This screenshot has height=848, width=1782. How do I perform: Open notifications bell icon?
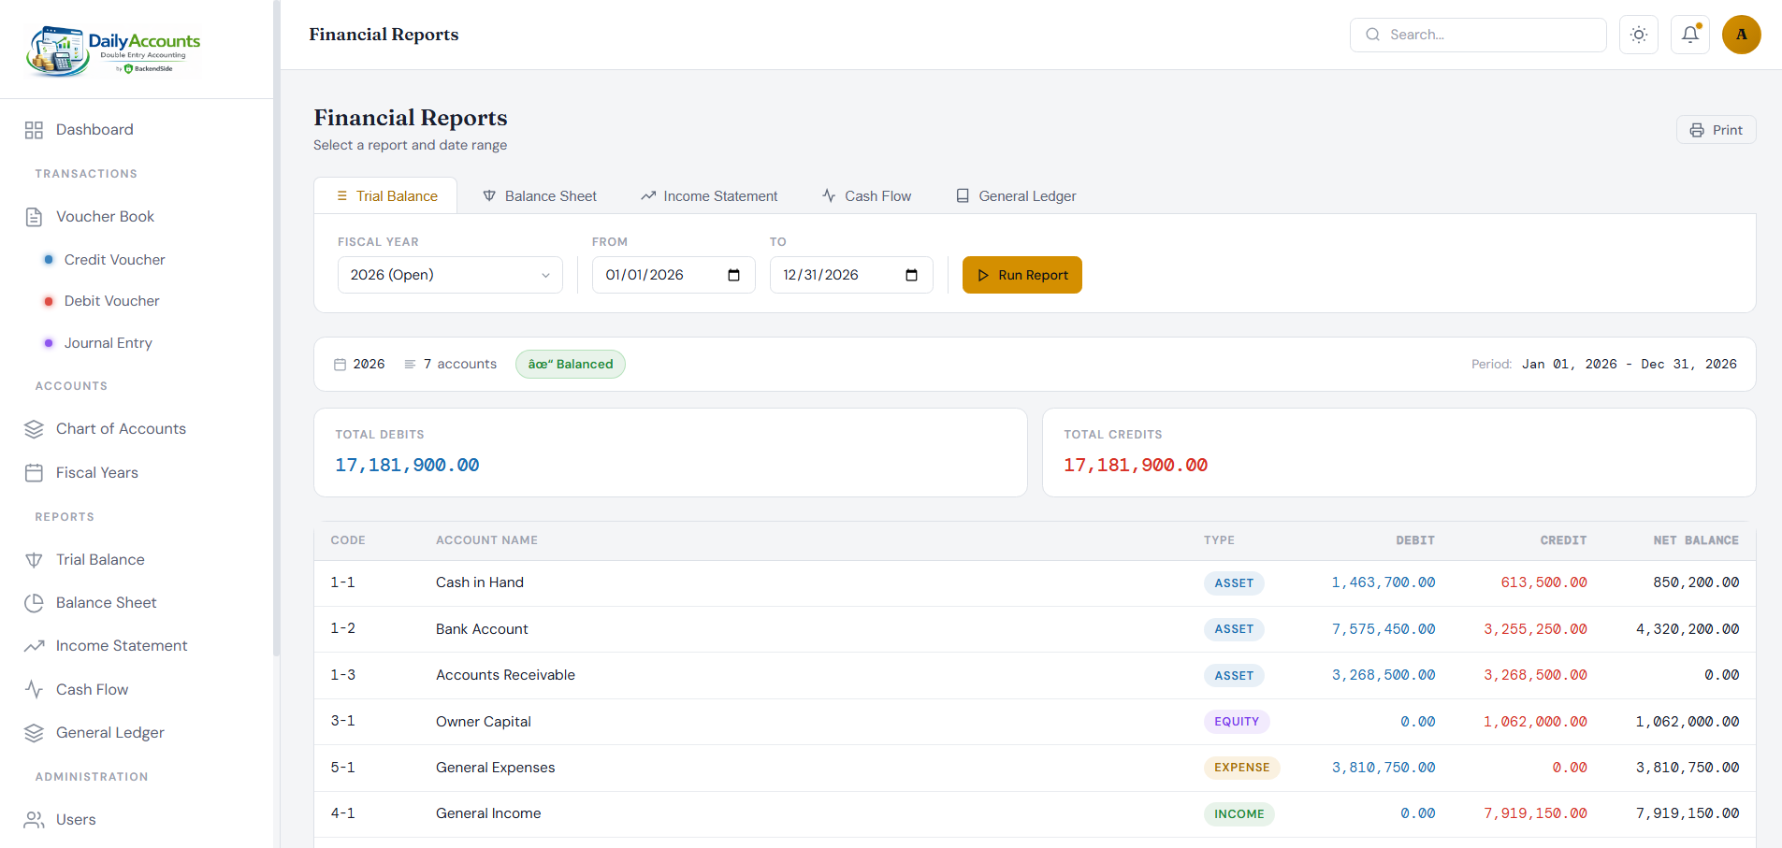[x=1689, y=35]
